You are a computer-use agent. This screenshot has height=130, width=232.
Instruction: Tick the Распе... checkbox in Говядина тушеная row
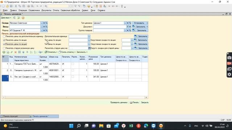73,70
